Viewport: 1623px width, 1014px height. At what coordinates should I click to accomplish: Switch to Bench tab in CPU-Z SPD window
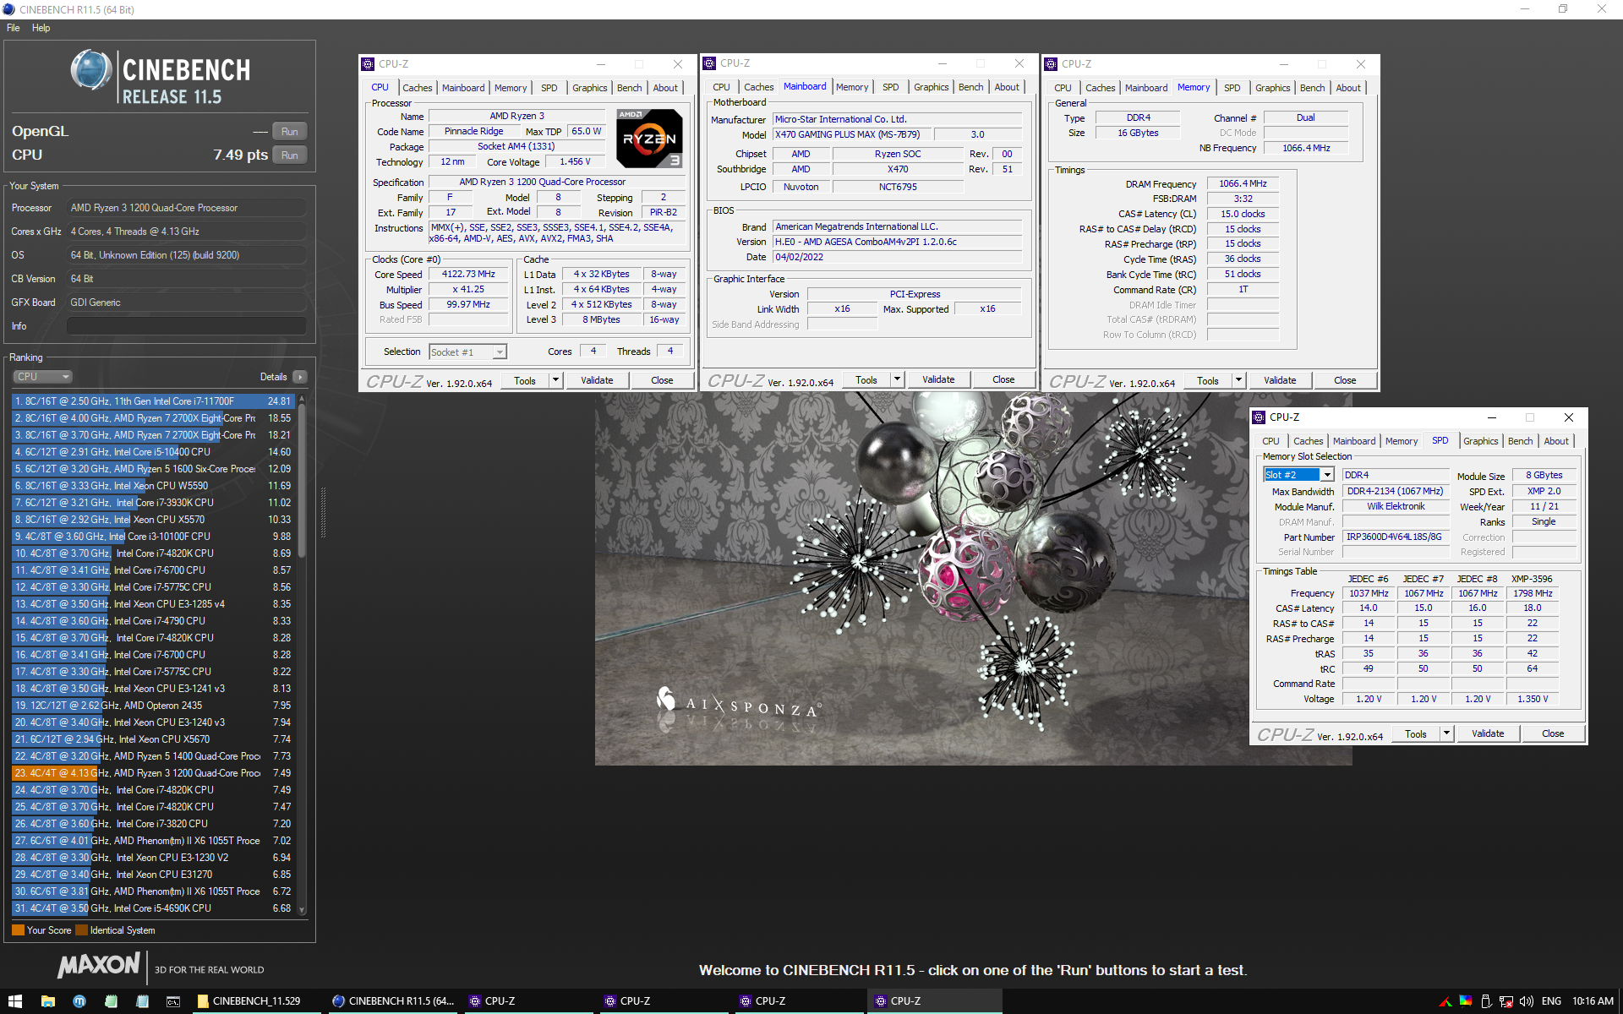[x=1520, y=441]
